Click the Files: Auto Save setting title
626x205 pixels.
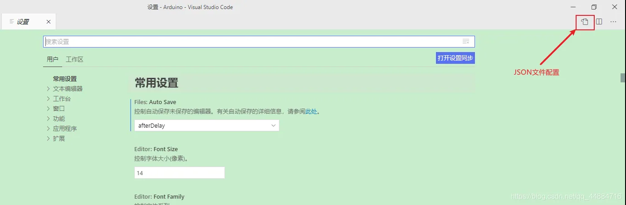155,102
